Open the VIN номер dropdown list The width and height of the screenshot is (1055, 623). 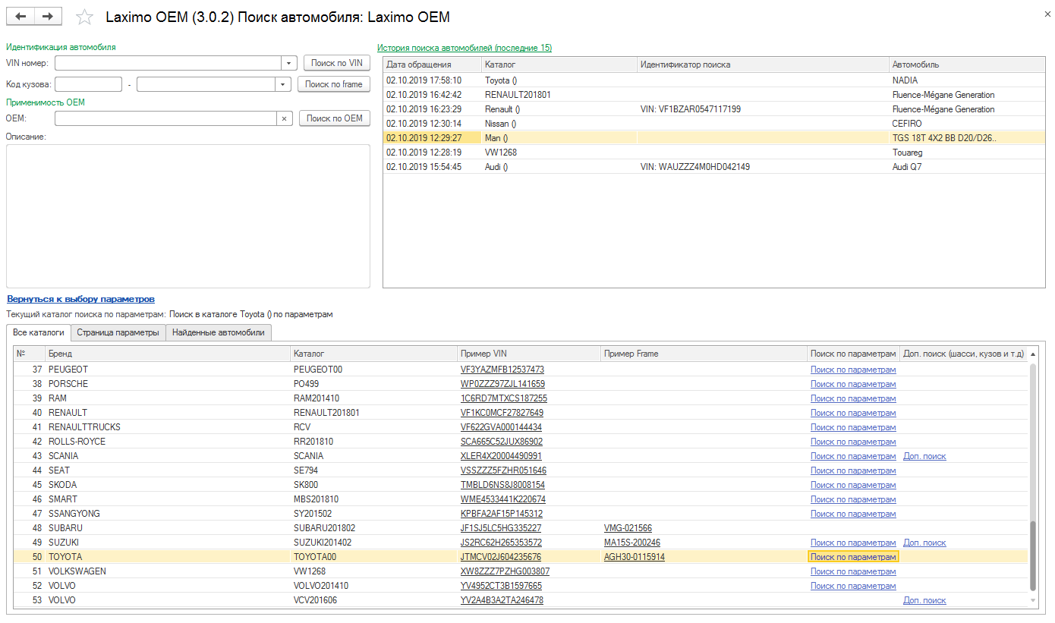pyautogui.click(x=289, y=63)
